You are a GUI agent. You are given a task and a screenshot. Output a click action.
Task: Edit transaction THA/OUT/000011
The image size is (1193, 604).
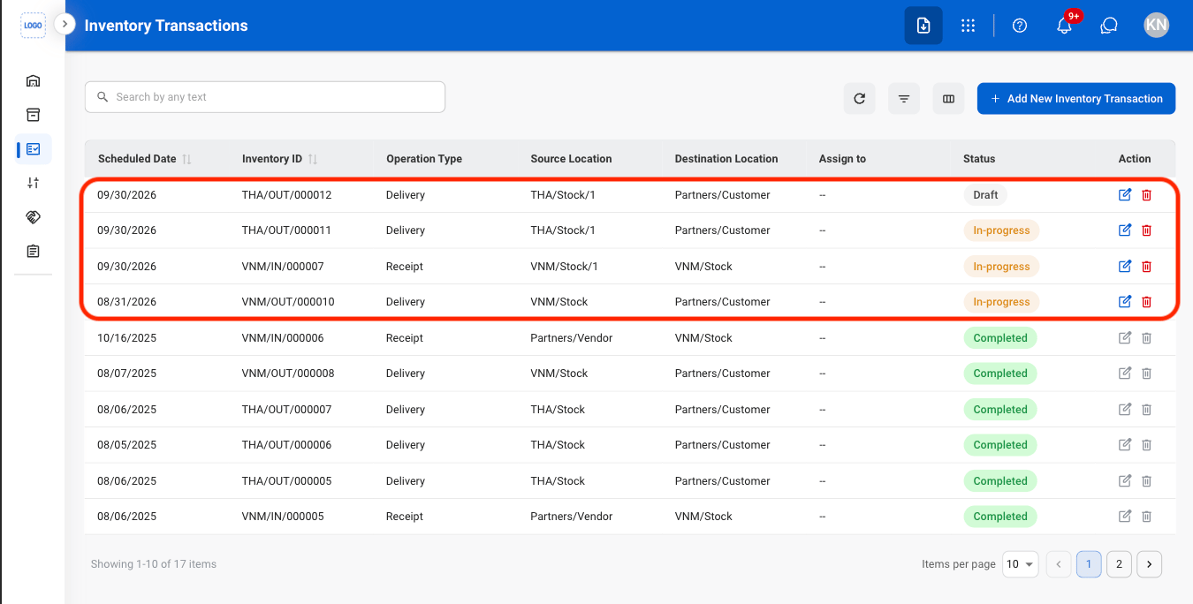(x=1125, y=230)
